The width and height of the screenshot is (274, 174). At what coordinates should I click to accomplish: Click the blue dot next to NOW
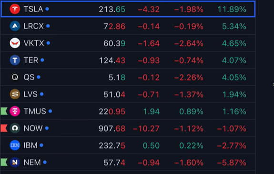[x=47, y=128]
